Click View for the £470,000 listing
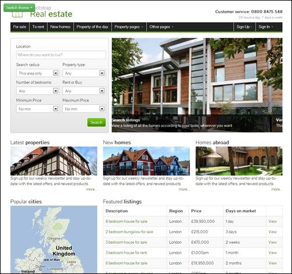Screen dimensions: 292x274 [x=272, y=242]
